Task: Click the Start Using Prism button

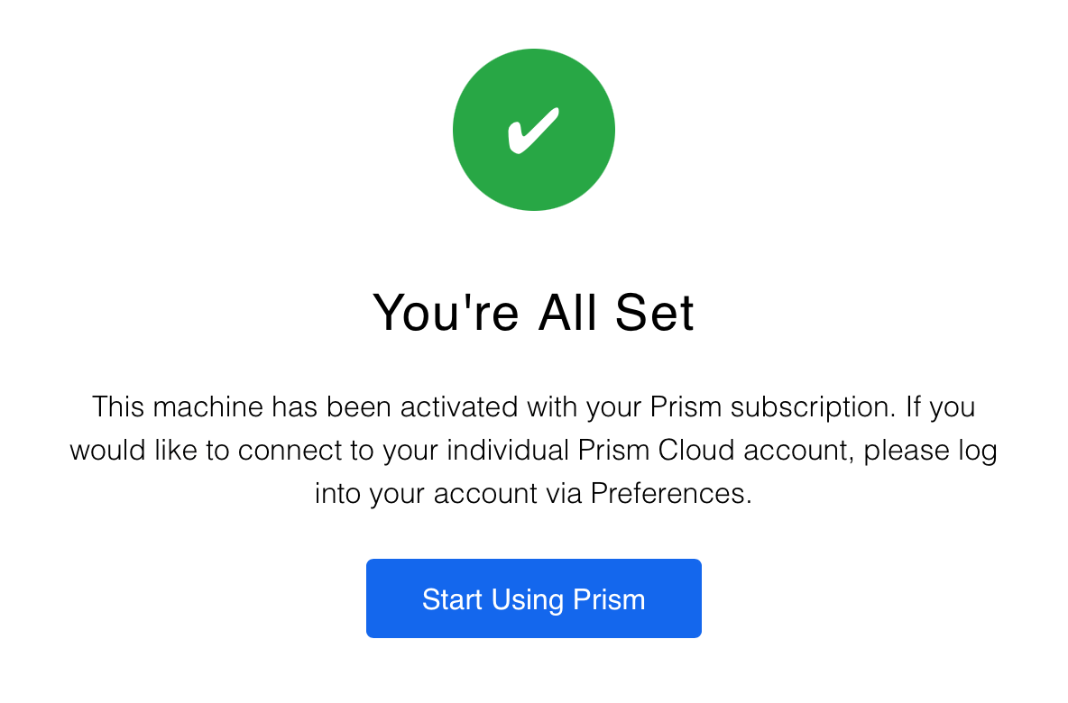Action: pyautogui.click(x=533, y=598)
